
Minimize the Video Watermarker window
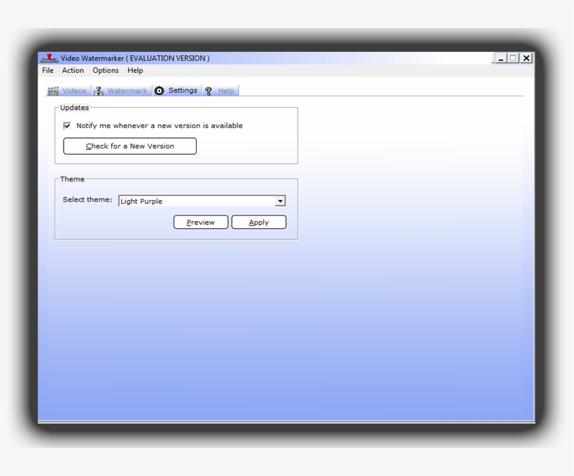[x=500, y=59]
